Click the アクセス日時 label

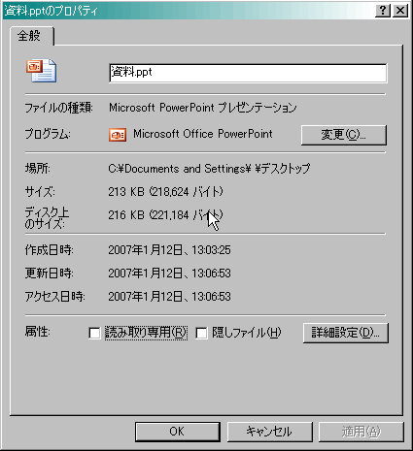(55, 297)
